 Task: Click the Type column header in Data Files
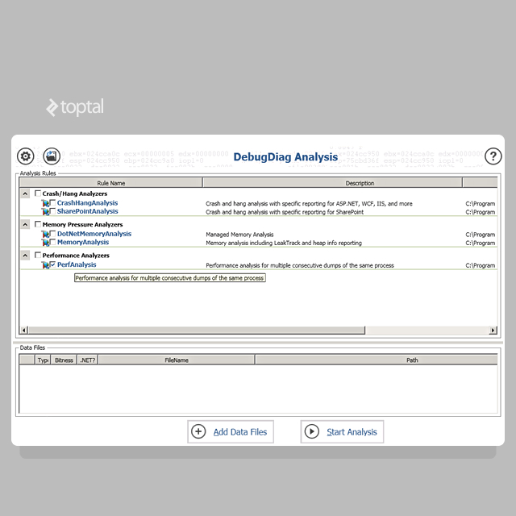[x=43, y=360]
